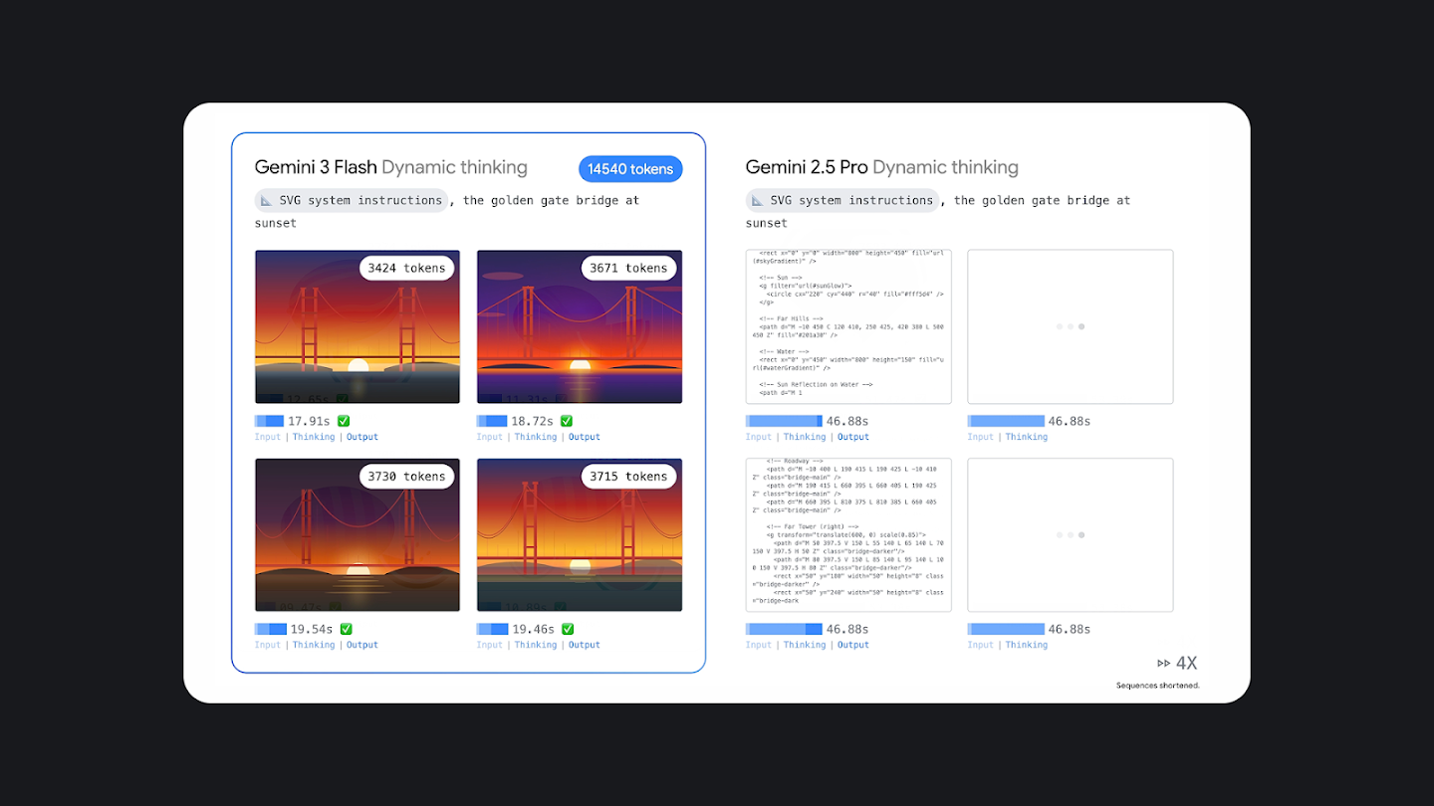Click the Input link under 19.54s

[267, 645]
